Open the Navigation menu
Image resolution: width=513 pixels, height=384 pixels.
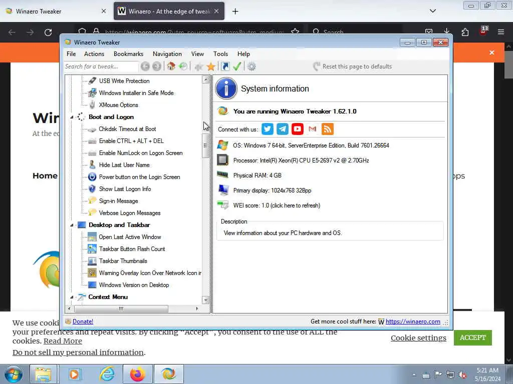[167, 54]
